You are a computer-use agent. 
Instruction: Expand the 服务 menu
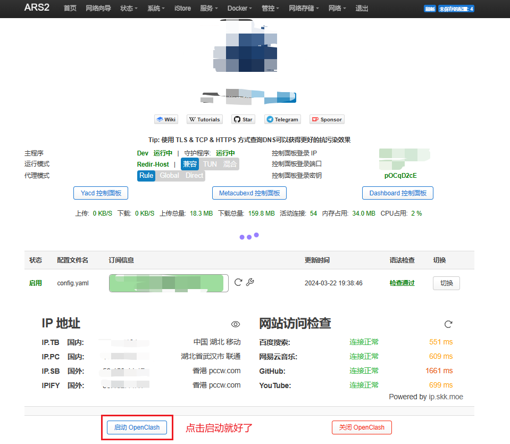point(209,9)
